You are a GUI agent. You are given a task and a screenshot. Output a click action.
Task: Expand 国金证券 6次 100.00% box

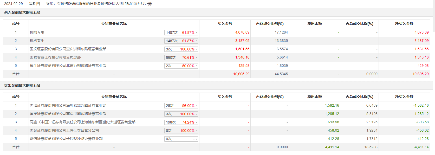point(181,131)
